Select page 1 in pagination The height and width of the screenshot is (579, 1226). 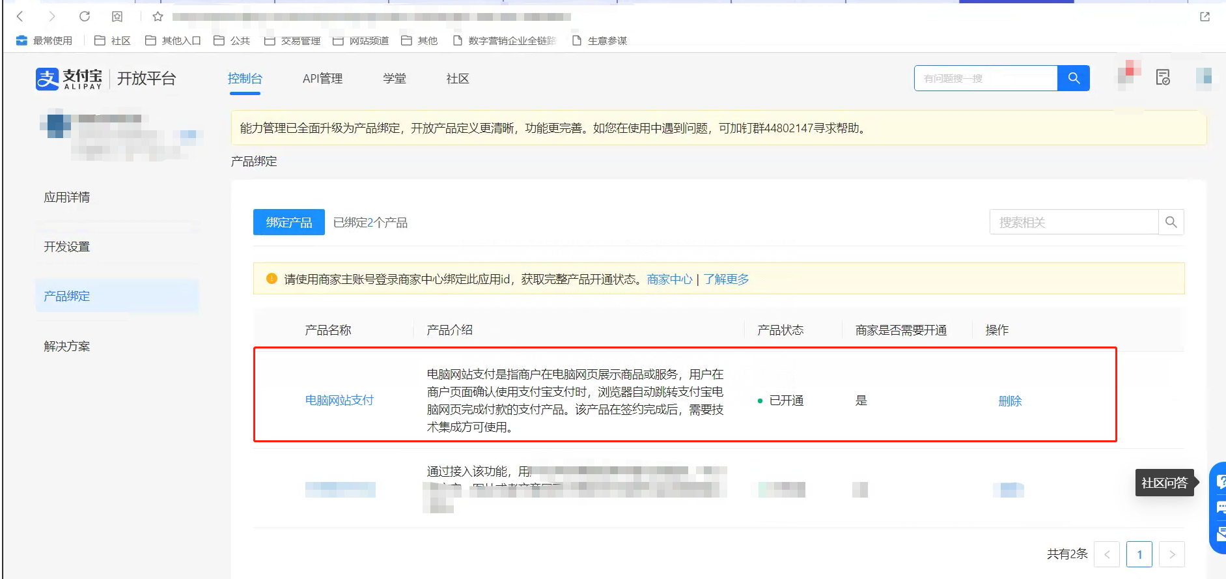pos(1139,554)
